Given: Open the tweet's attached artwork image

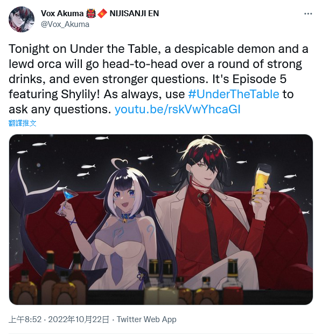Looking at the screenshot, I should 161,220.
